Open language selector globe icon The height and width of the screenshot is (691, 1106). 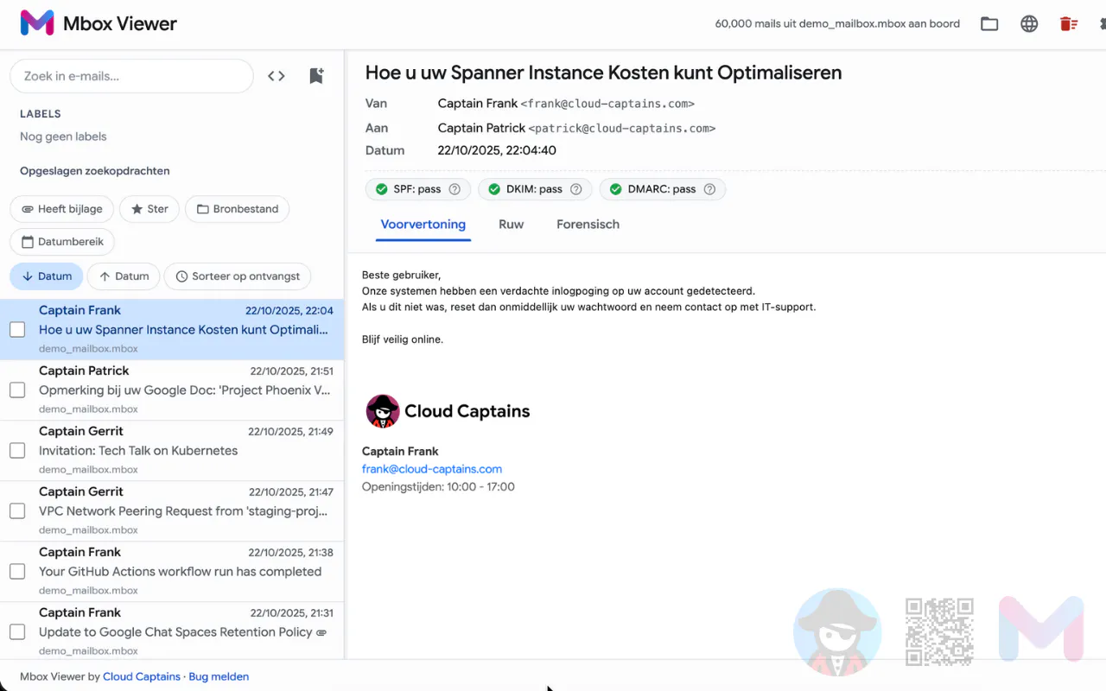(x=1029, y=24)
